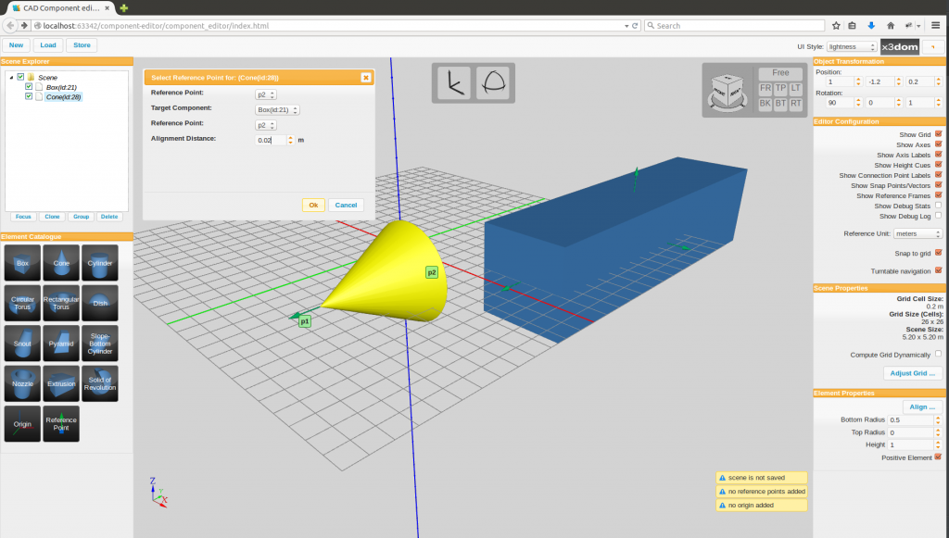Click the Load button in top toolbar
Screen dimensions: 949x538
click(48, 44)
